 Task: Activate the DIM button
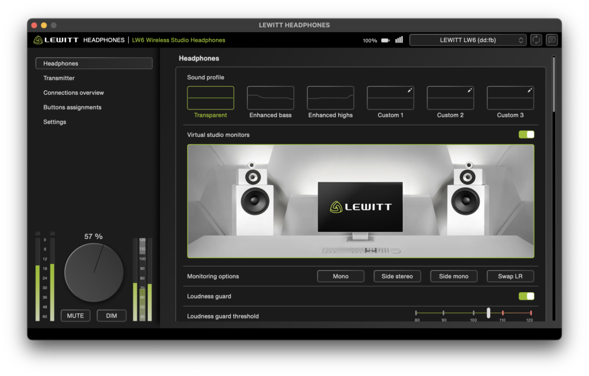(112, 316)
